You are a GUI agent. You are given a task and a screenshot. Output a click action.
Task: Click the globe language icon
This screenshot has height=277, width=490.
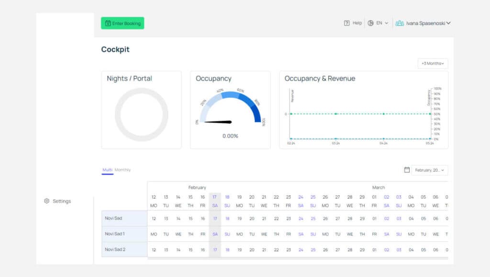click(x=371, y=23)
